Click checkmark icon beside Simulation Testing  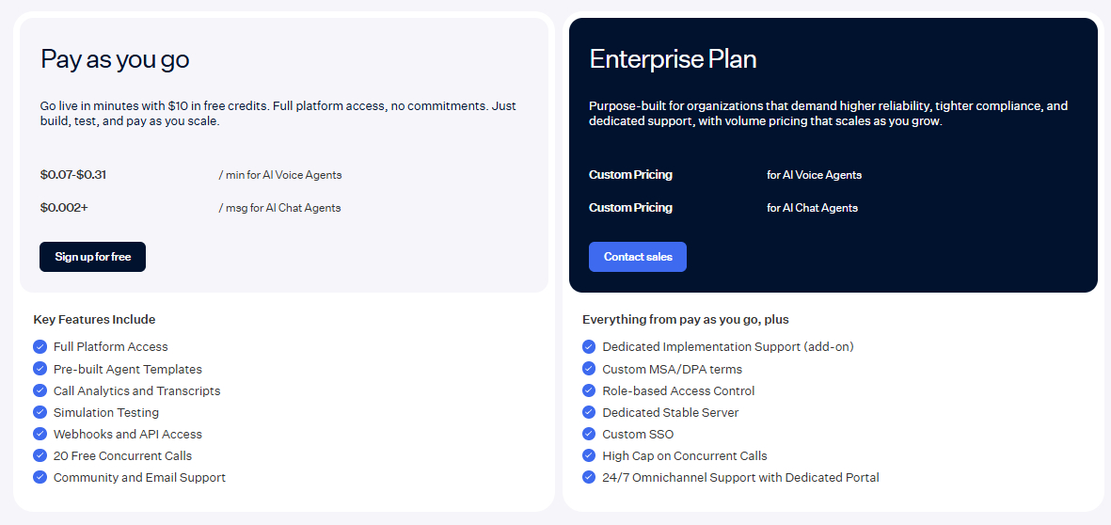(x=40, y=412)
